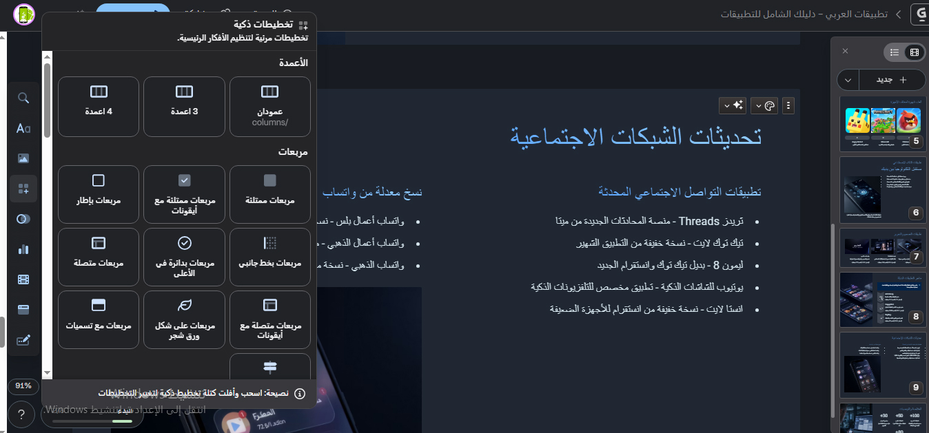The height and width of the screenshot is (433, 929).
Task: Open slide 6 thumbnail
Action: click(x=882, y=189)
